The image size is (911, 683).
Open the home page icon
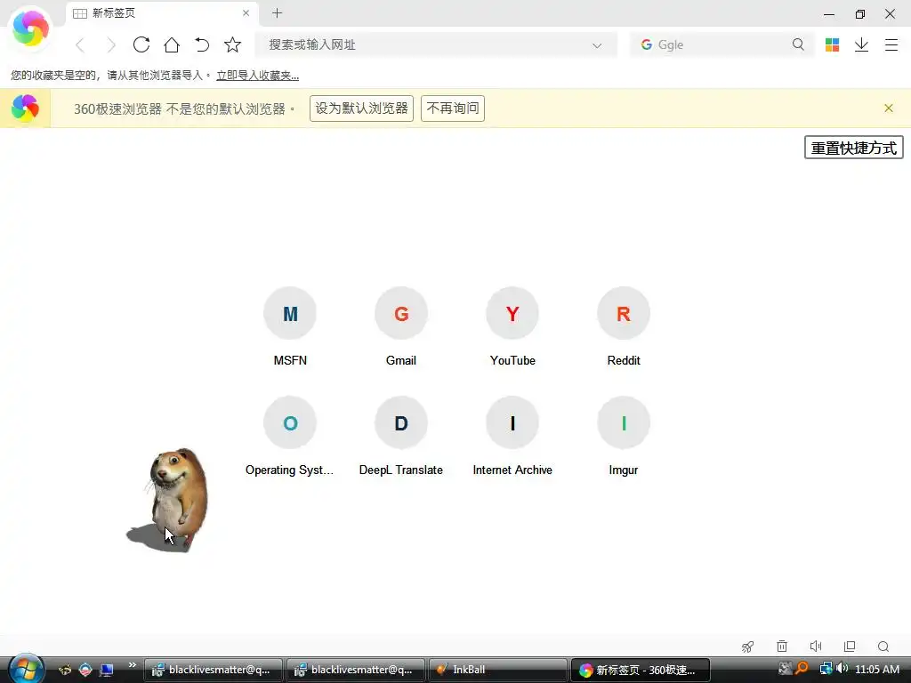172,44
